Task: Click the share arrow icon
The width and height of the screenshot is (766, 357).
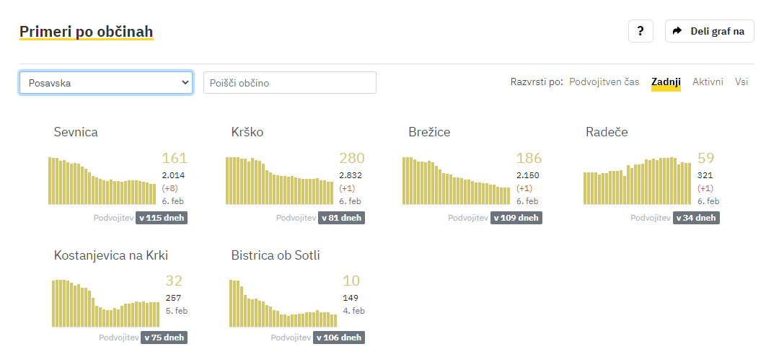Action: (x=677, y=31)
